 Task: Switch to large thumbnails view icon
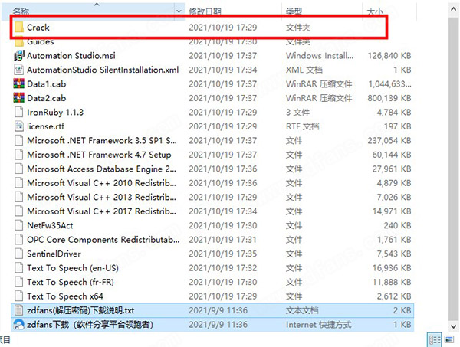pyautogui.click(x=449, y=339)
